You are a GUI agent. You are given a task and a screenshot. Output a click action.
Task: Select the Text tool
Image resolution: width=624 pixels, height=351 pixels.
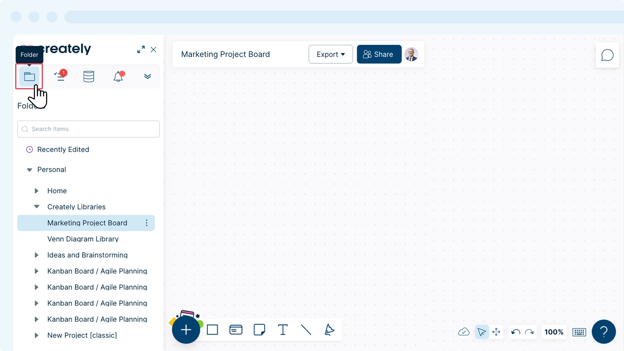283,330
